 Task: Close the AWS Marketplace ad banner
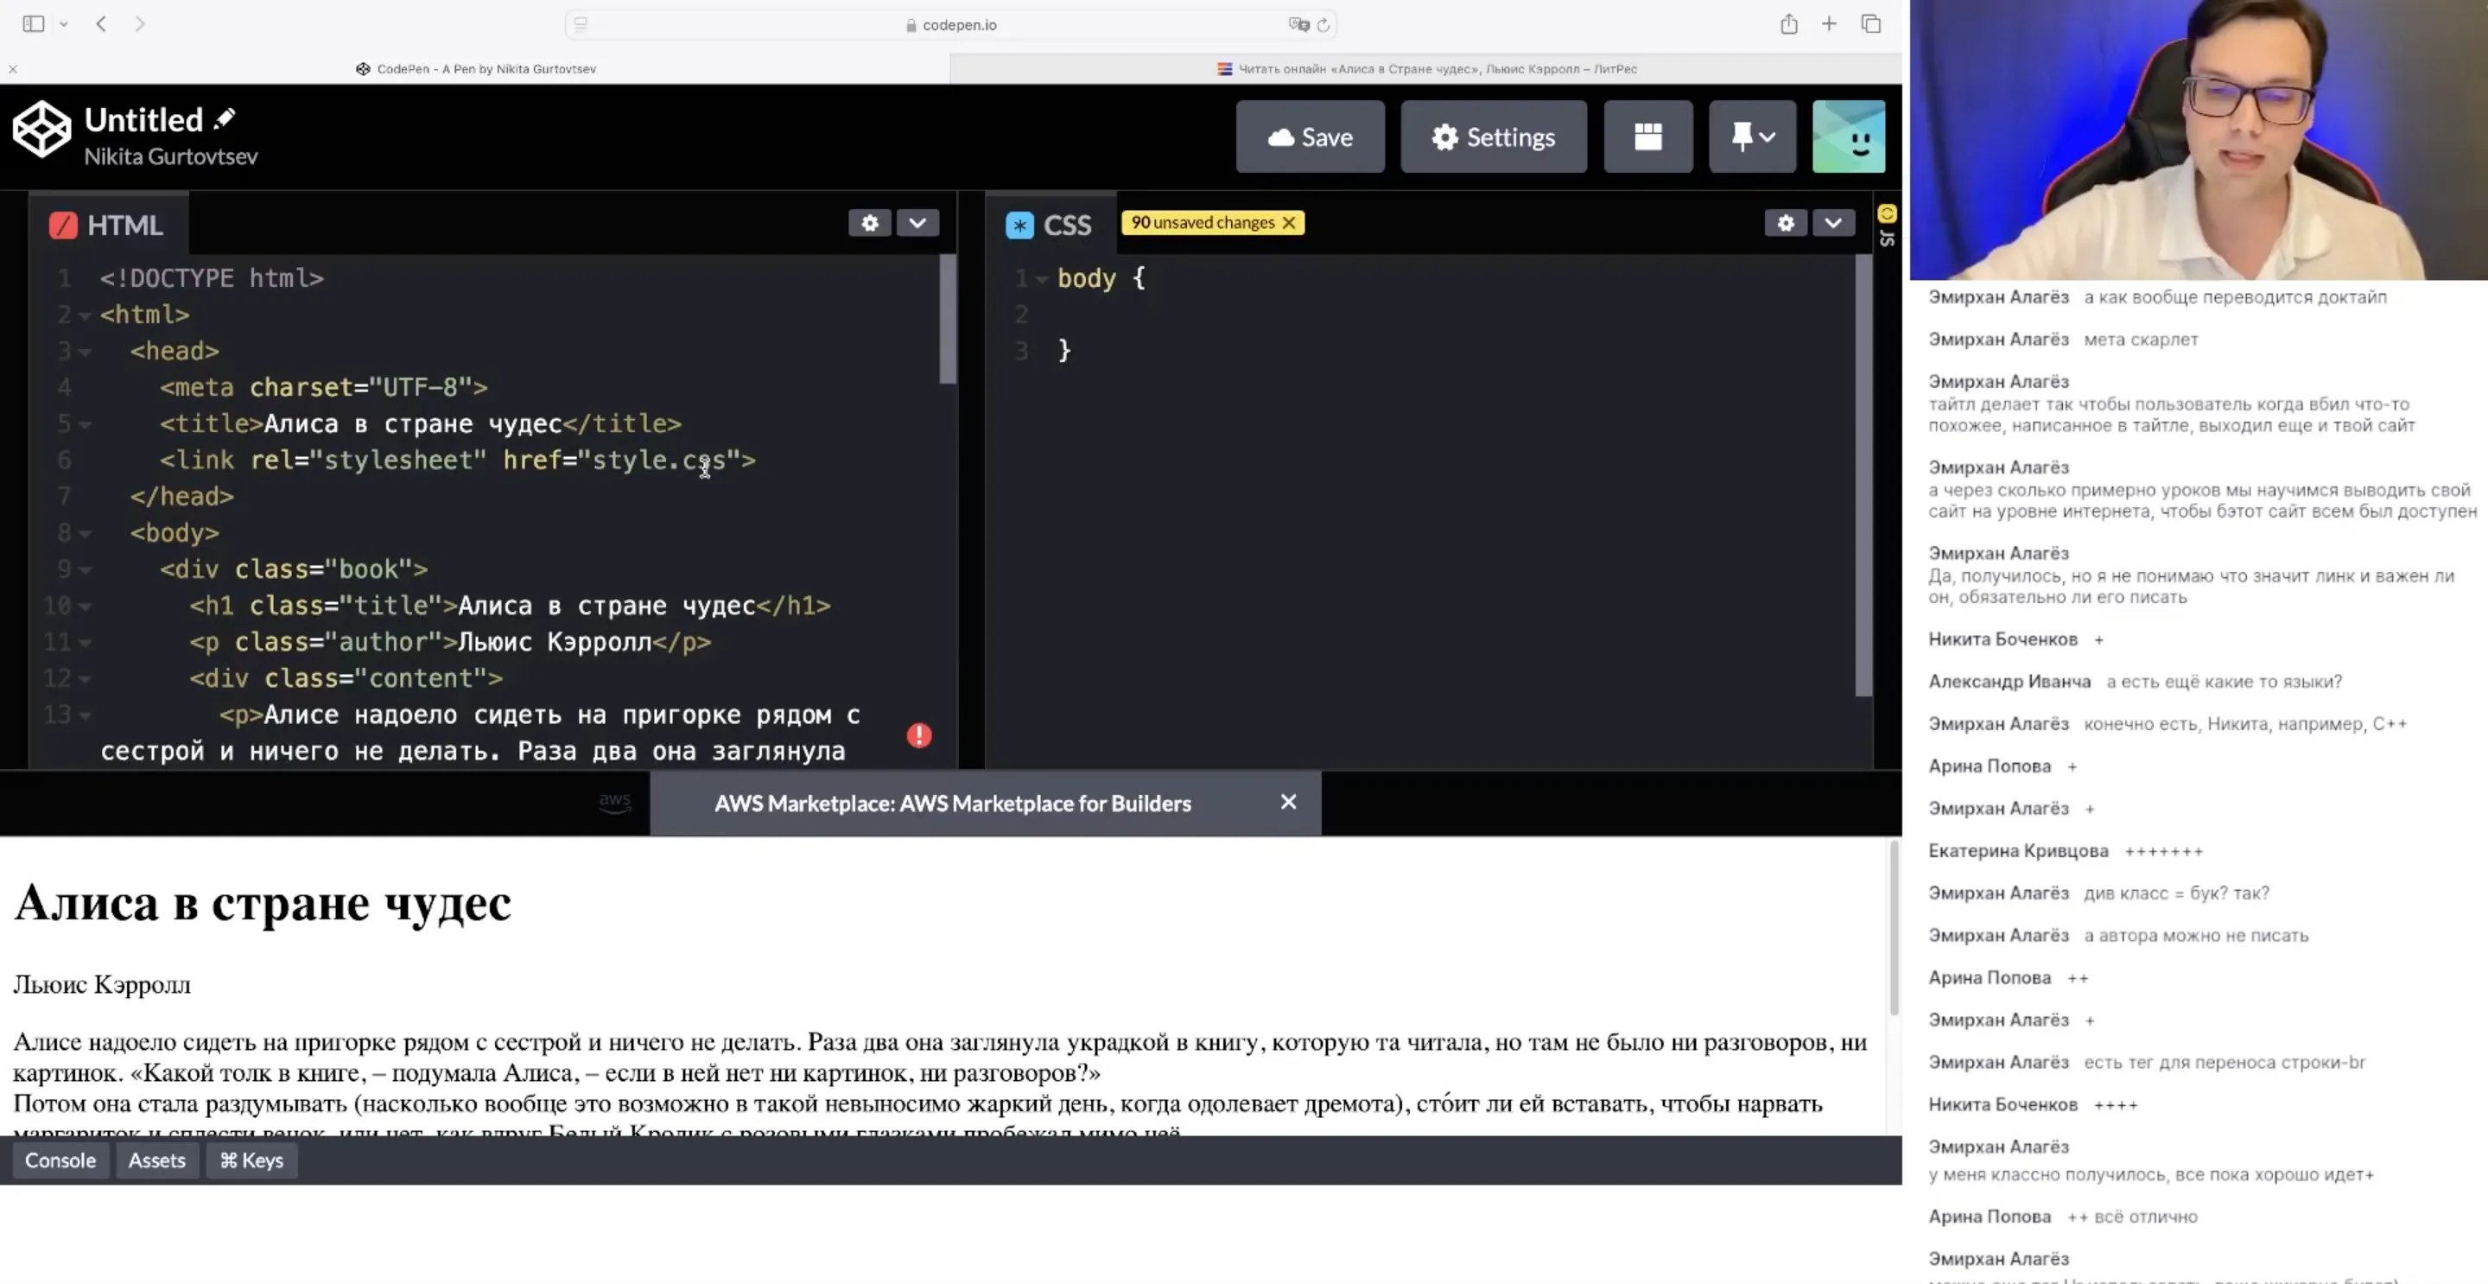click(1287, 802)
